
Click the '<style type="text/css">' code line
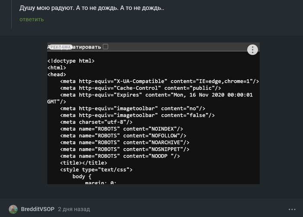96,169
